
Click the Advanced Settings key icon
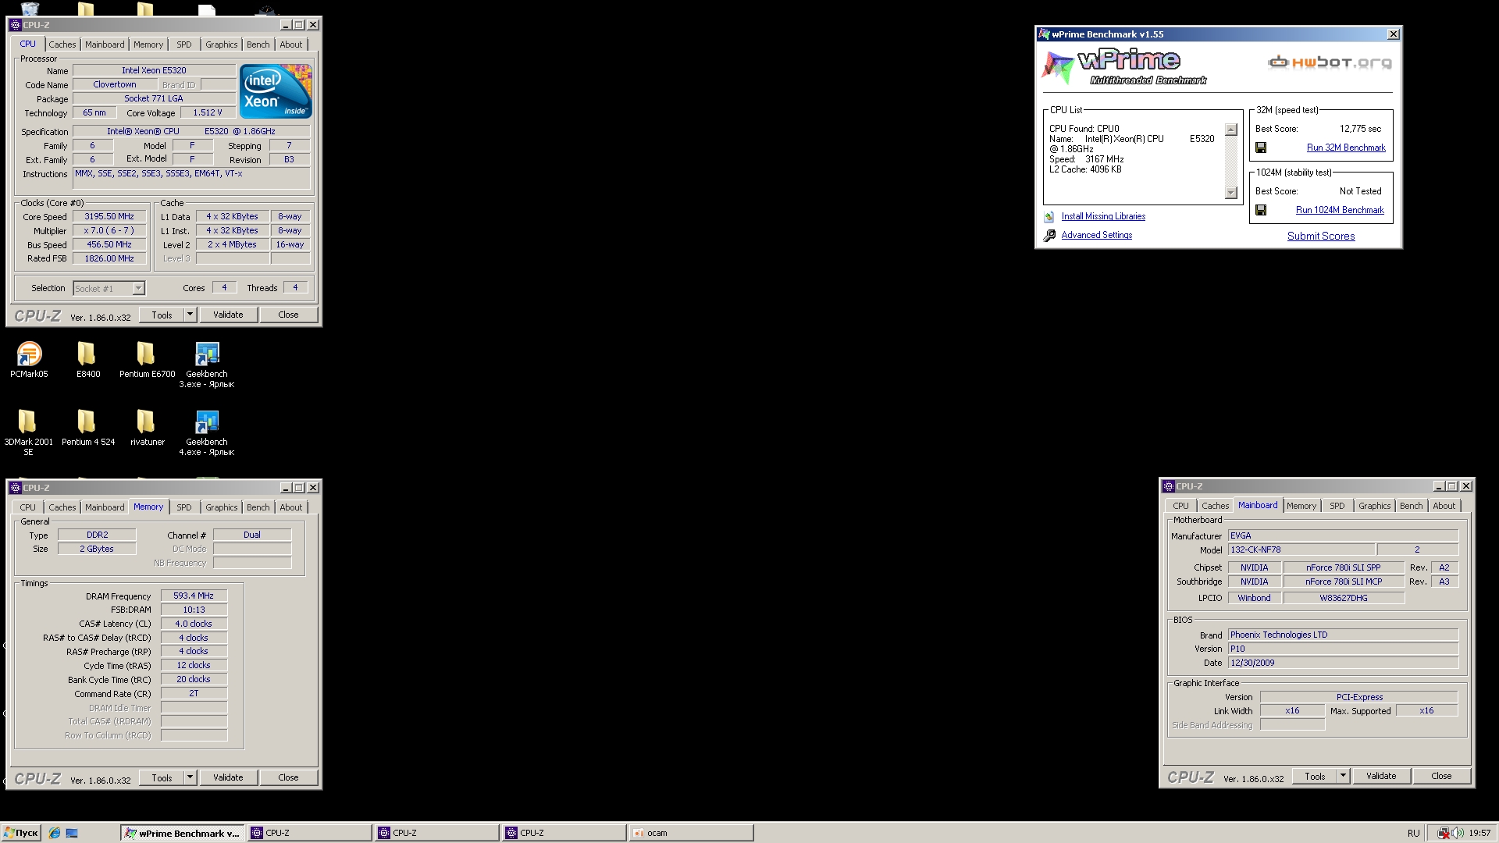pos(1049,236)
